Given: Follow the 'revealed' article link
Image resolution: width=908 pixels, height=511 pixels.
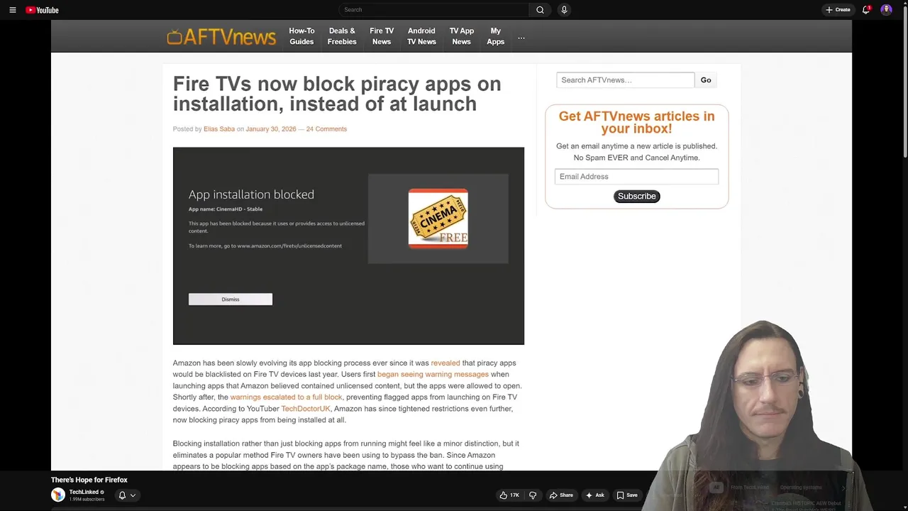Looking at the screenshot, I should click(445, 363).
